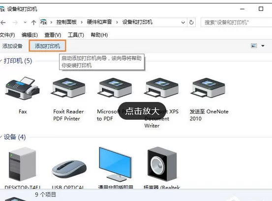The height and width of the screenshot is (201, 272).
Task: Go up one folder level arrow
Action: (x=33, y=22)
